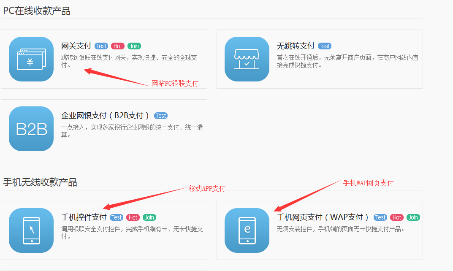Click the Test badge beside 无跳转支付

[x=325, y=46]
